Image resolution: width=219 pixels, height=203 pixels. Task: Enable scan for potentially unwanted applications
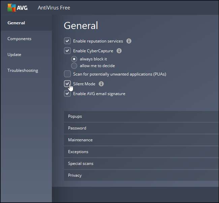pyautogui.click(x=67, y=74)
